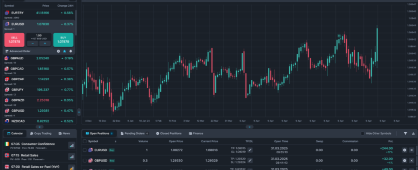Click the Volume column header
The height and width of the screenshot is (170, 418).
[143, 141]
